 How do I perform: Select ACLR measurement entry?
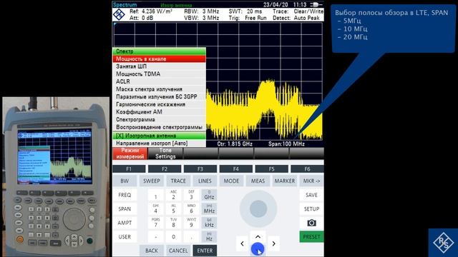pos(159,81)
